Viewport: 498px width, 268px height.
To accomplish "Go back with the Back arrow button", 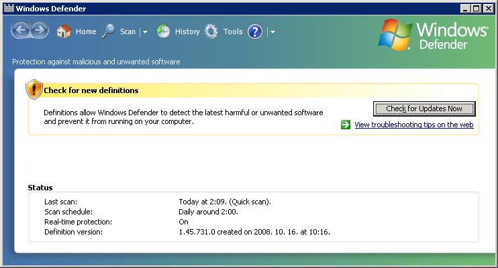I will click(x=21, y=31).
